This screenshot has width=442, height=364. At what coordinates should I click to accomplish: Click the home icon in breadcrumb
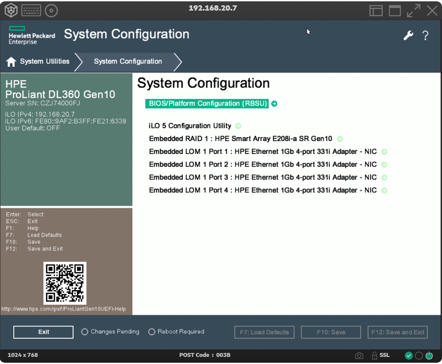coord(11,62)
